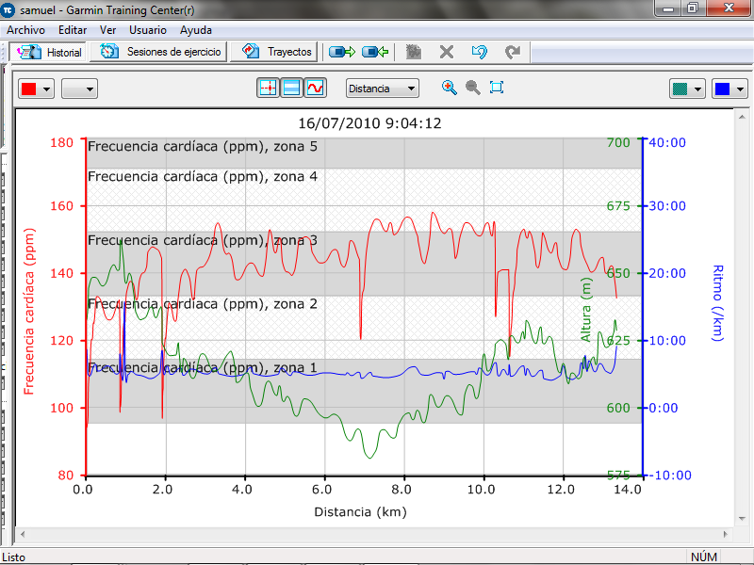
Task: Click the 'Frecuencia cardíaca (ppm), zona 4' label
Action: [x=203, y=177]
